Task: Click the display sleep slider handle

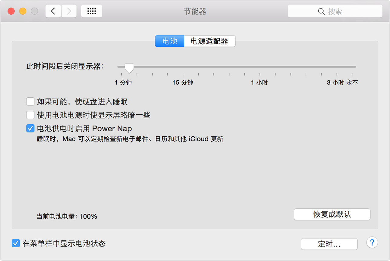Action: [129, 68]
